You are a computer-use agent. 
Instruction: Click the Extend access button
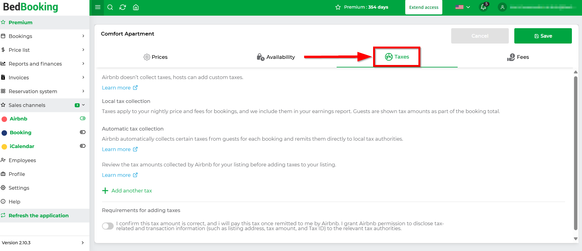[x=424, y=7]
